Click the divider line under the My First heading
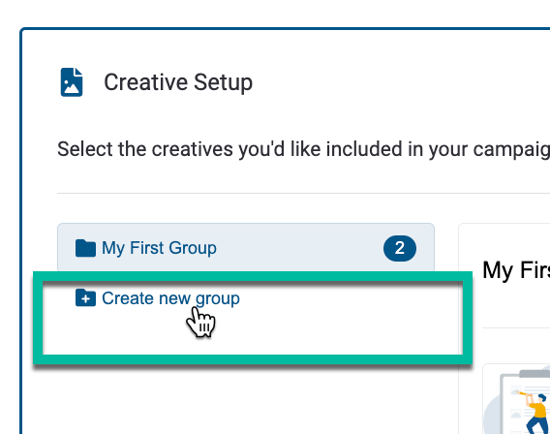 [516, 328]
